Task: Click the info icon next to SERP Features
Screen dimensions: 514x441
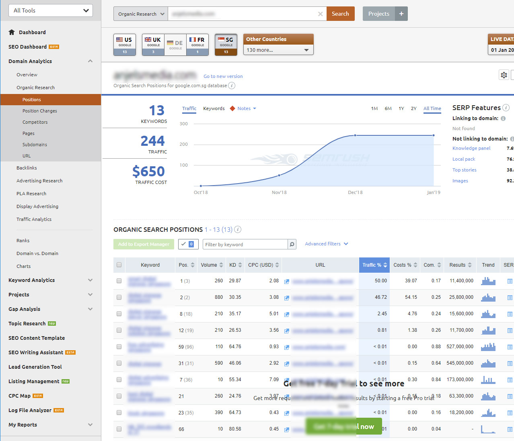Action: tap(506, 108)
